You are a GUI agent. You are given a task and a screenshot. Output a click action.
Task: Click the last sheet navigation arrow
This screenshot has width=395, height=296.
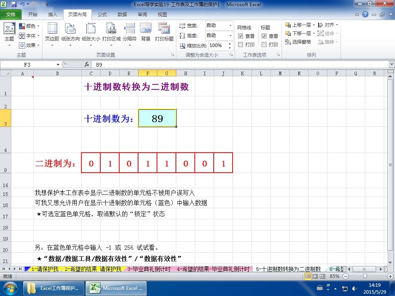(x=20, y=269)
